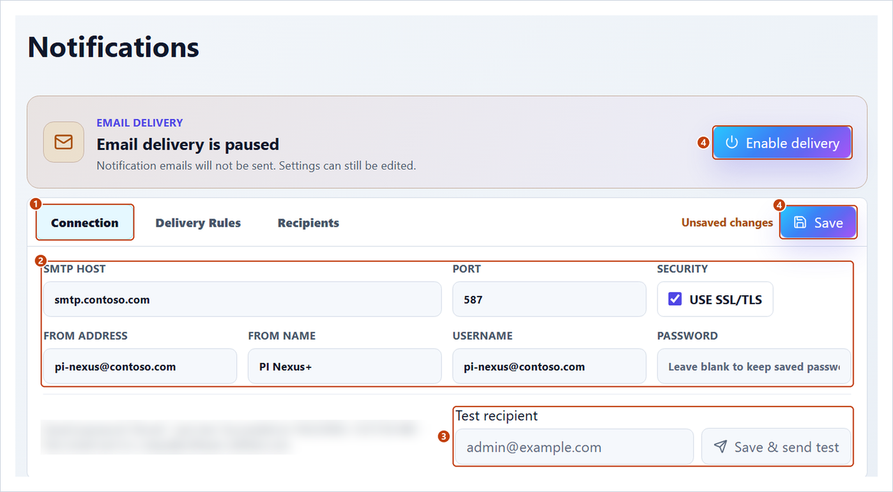Click the Password input field
Image resolution: width=893 pixels, height=492 pixels.
pyautogui.click(x=754, y=366)
